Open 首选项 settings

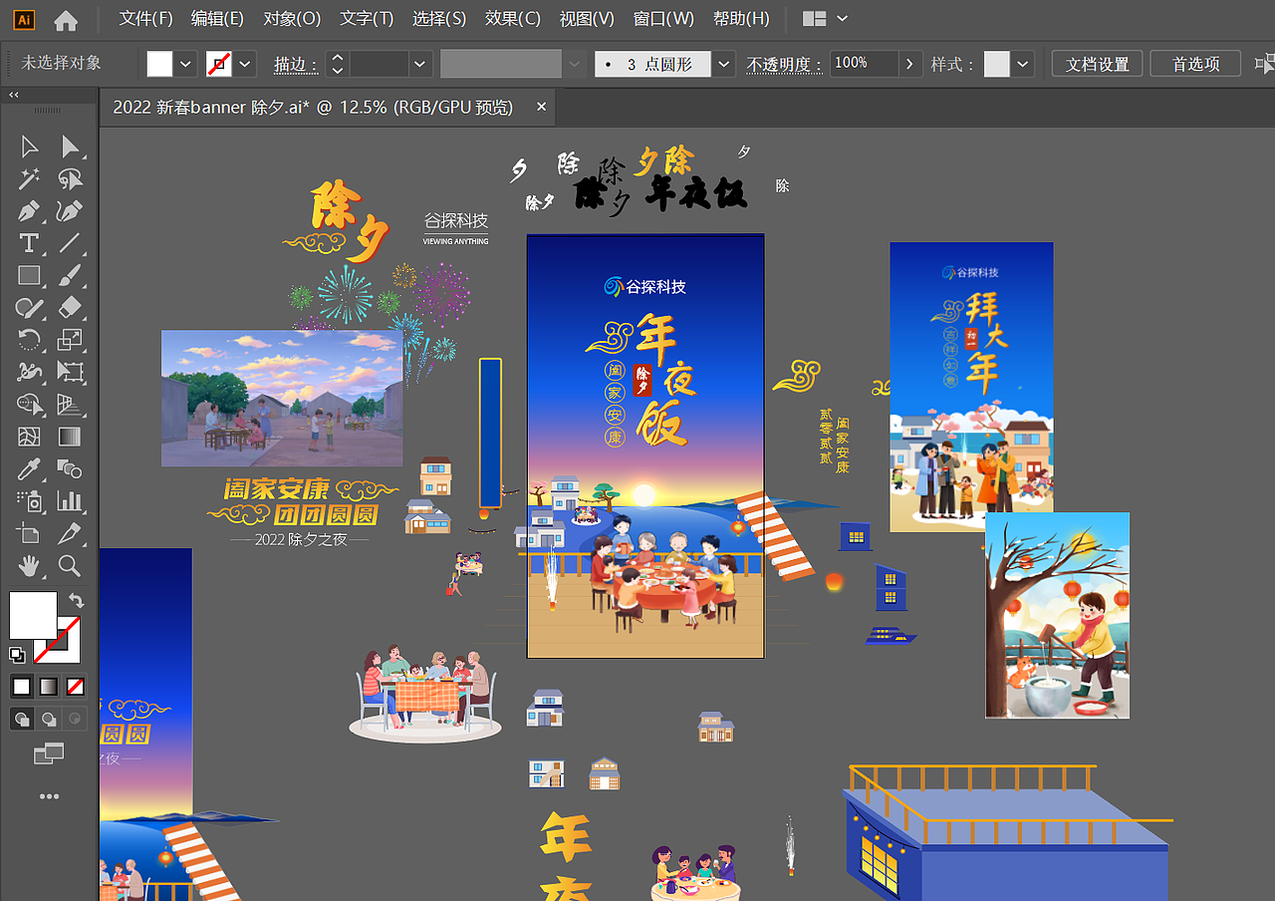tap(1194, 63)
